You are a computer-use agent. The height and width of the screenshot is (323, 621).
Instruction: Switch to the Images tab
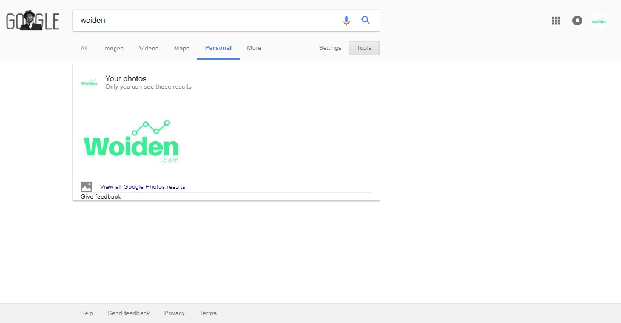113,49
